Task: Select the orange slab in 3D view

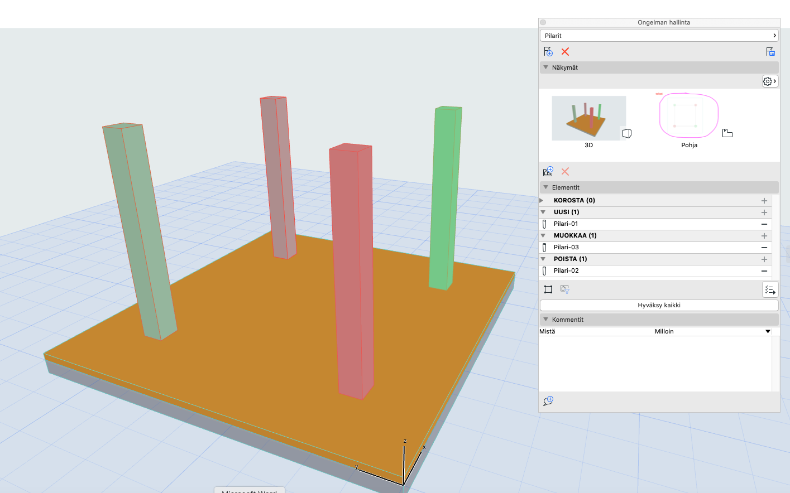Action: point(268,346)
